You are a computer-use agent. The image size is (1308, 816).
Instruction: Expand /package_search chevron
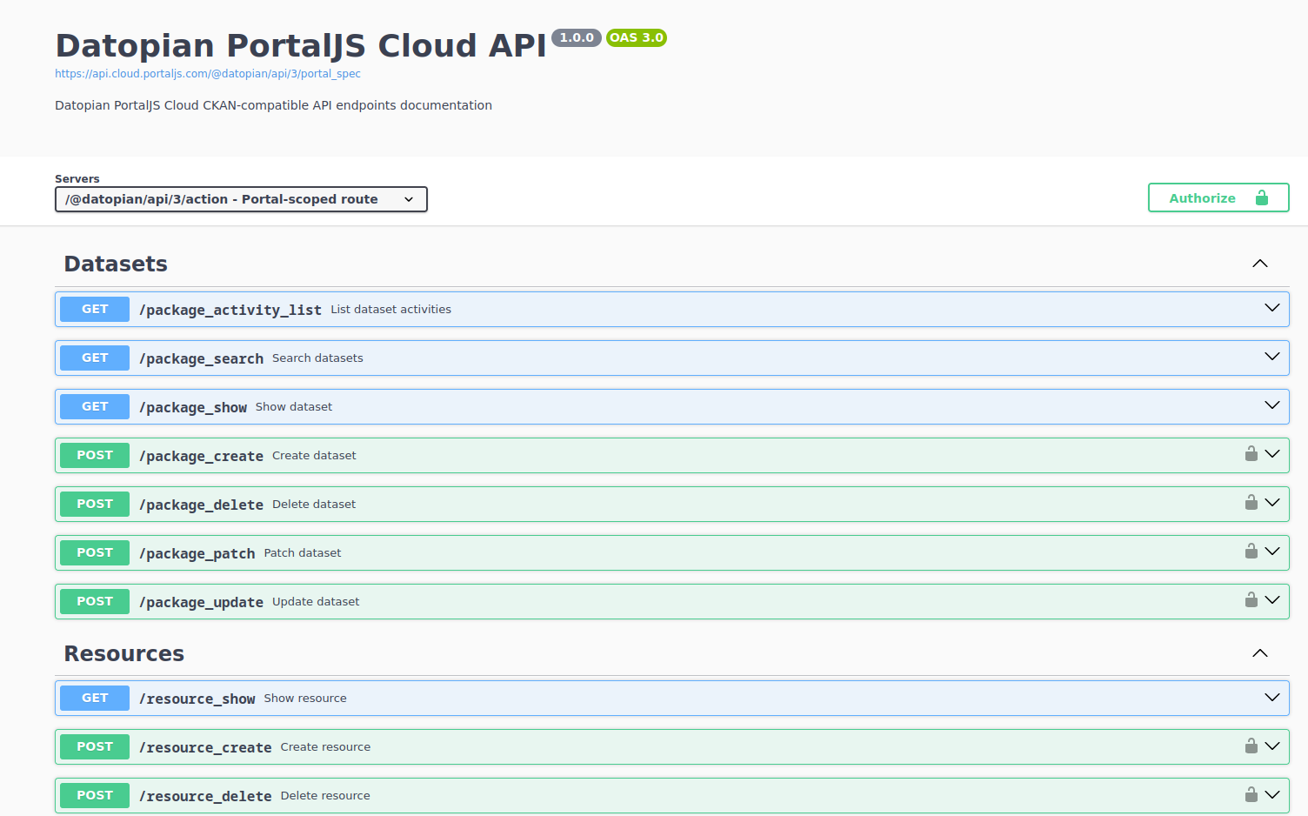[1271, 358]
